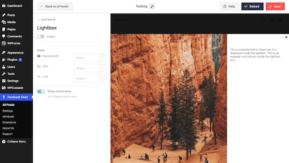Screen dimensions: 289x163
Task: Click the Collapse Menu arrow icon
Action: coord(4,142)
